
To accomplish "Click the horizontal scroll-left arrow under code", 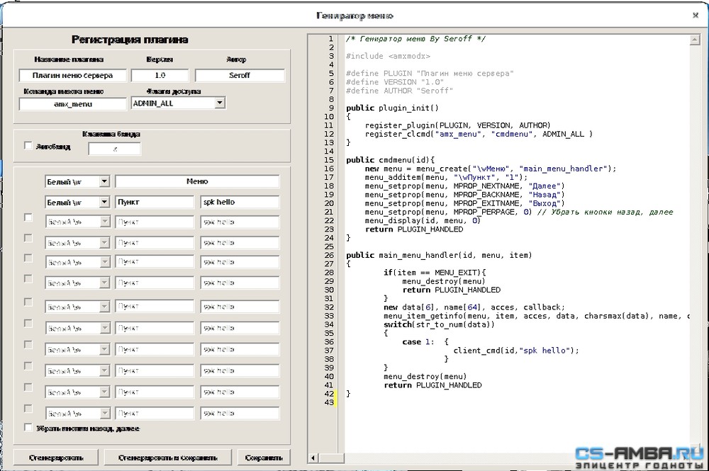I will [313, 458].
